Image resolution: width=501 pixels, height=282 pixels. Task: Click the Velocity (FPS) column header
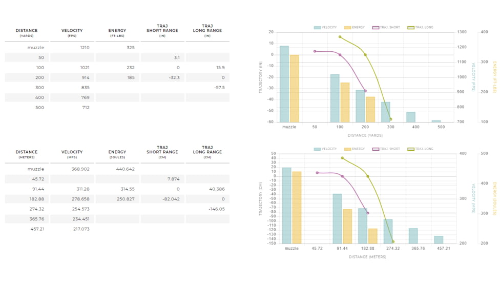click(72, 33)
